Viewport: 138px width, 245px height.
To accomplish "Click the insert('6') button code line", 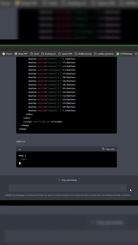I will pos(52,92).
